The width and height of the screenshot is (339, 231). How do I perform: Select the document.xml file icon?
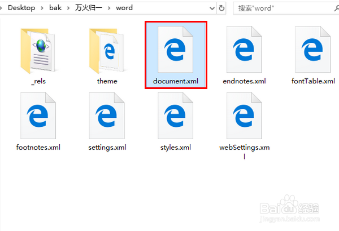(x=175, y=50)
